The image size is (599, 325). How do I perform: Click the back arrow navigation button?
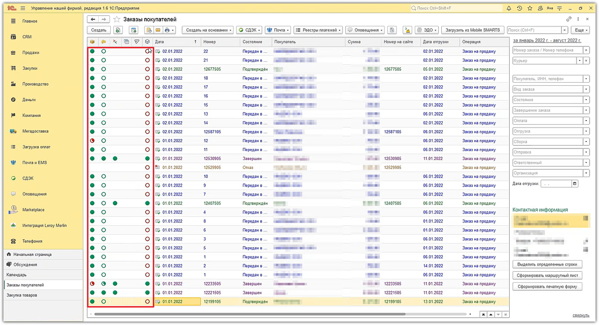[93, 19]
